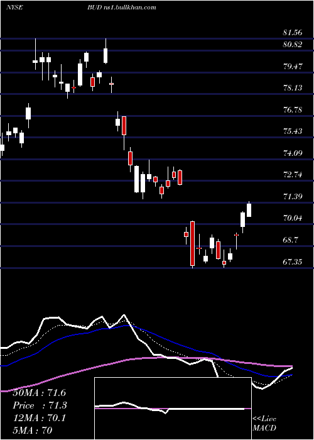Click the 81.56 price level label
Image resolution: width=314 pixels, height=440 pixels.
click(x=293, y=33)
